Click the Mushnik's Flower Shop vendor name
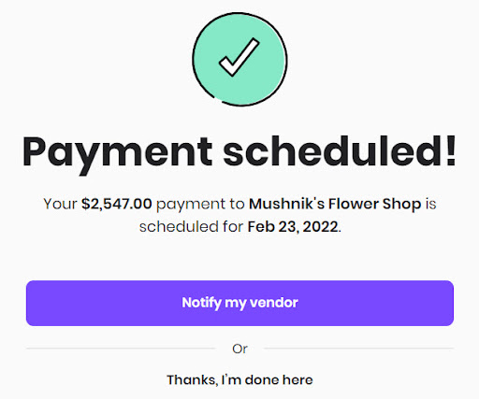The height and width of the screenshot is (399, 479). (x=335, y=205)
